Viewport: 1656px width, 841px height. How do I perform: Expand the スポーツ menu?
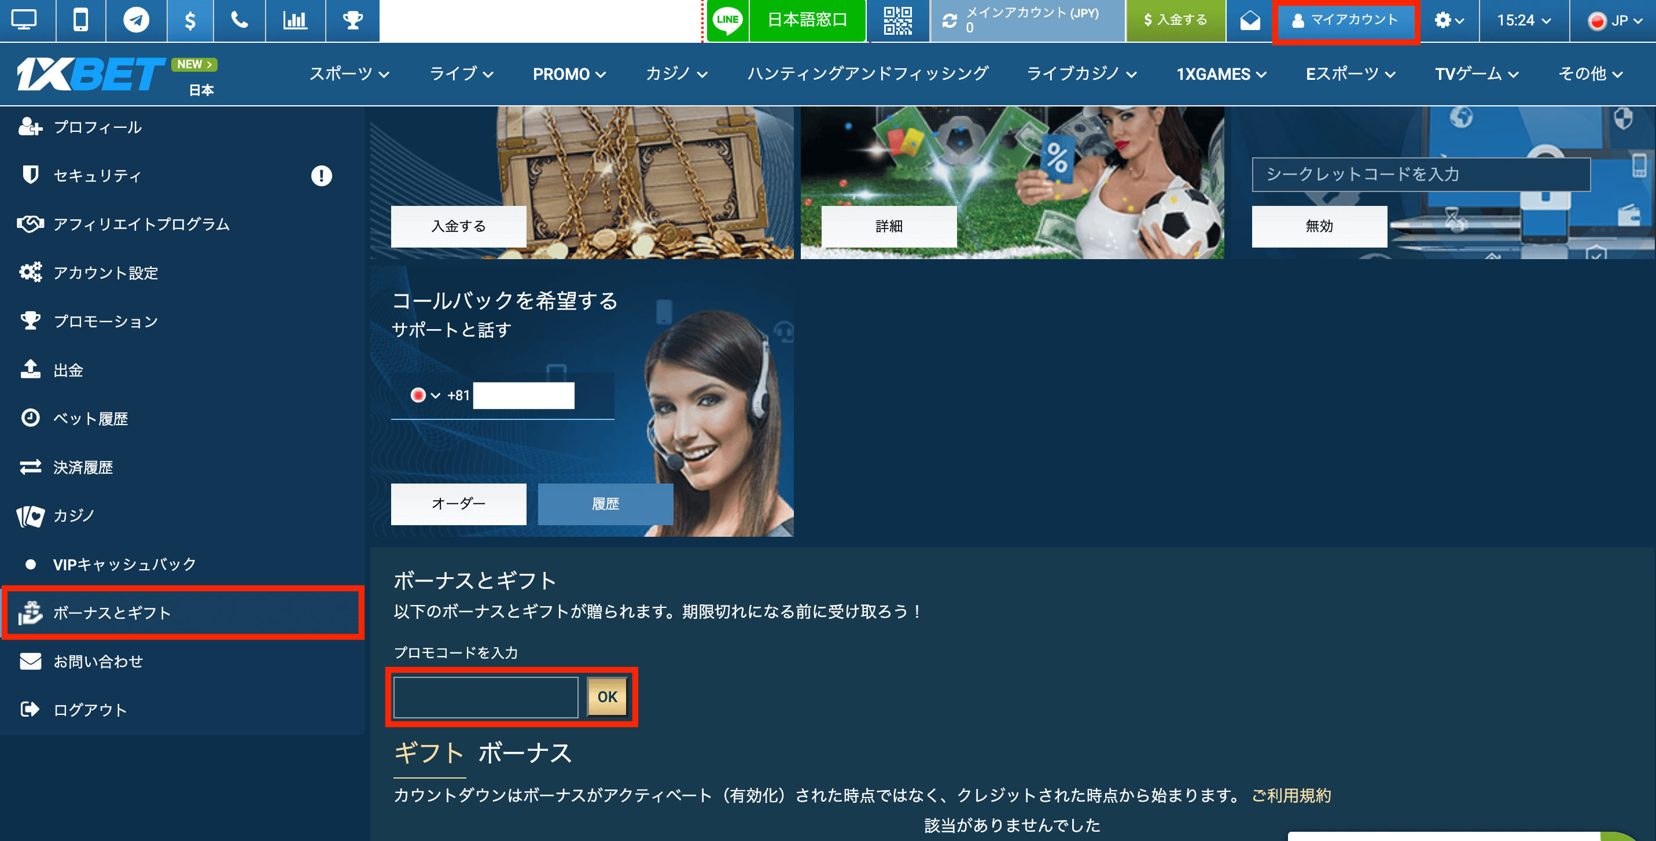(349, 74)
